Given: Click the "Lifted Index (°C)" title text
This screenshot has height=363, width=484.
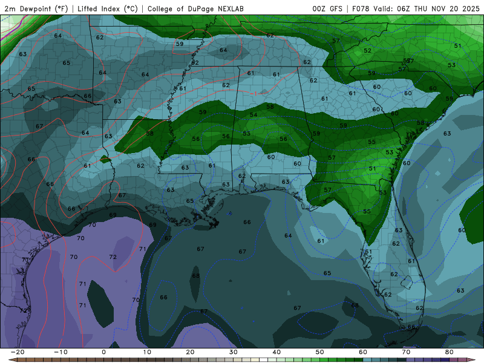Looking at the screenshot, I should 108,8.
